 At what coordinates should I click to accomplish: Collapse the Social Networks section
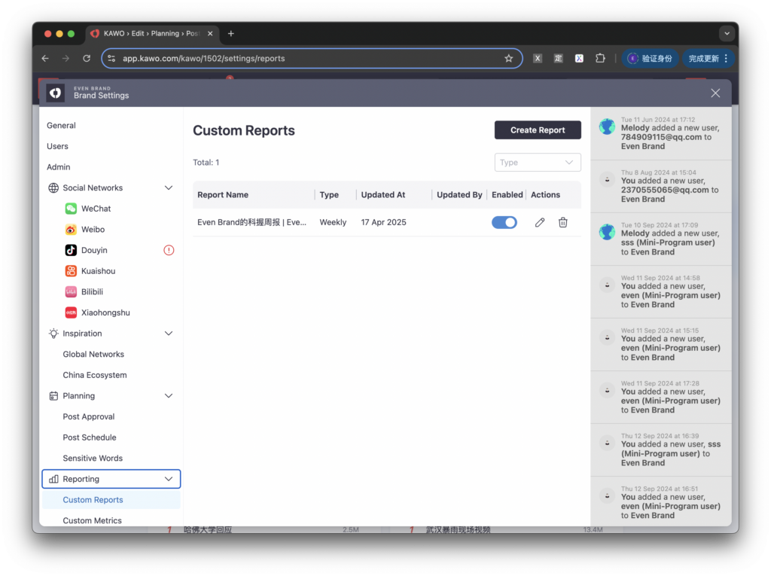[169, 188]
